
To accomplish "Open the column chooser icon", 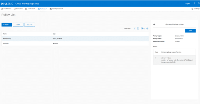I will 141,29.
